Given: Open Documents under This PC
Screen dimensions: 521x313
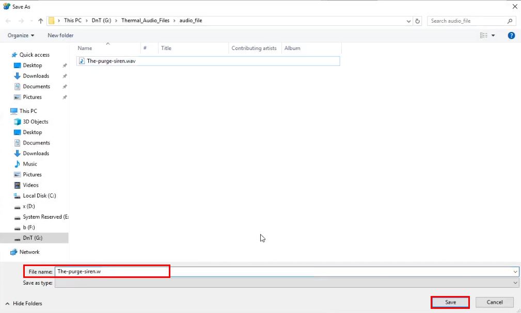Looking at the screenshot, I should [36, 143].
